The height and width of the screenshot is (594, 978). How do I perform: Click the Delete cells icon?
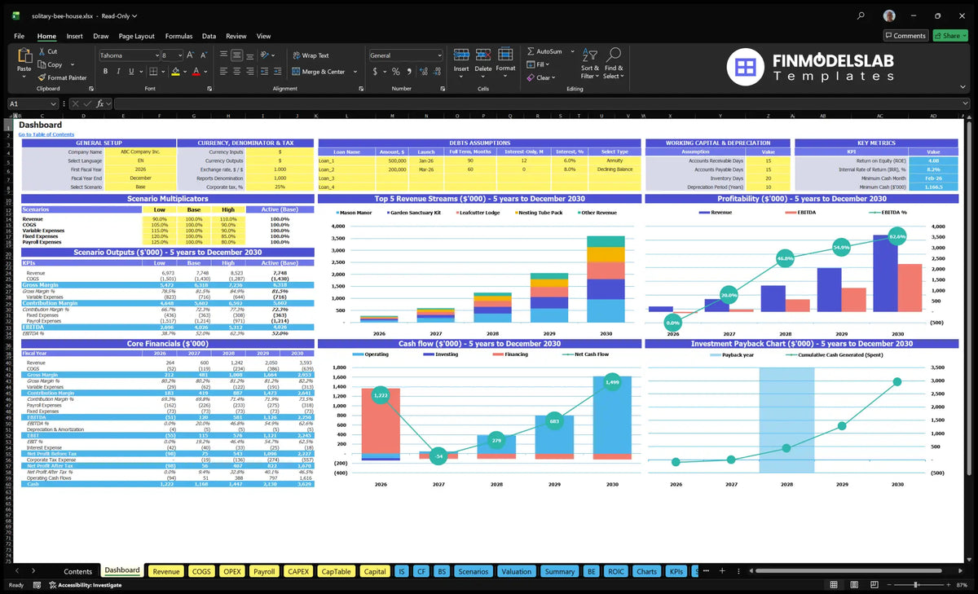click(483, 55)
